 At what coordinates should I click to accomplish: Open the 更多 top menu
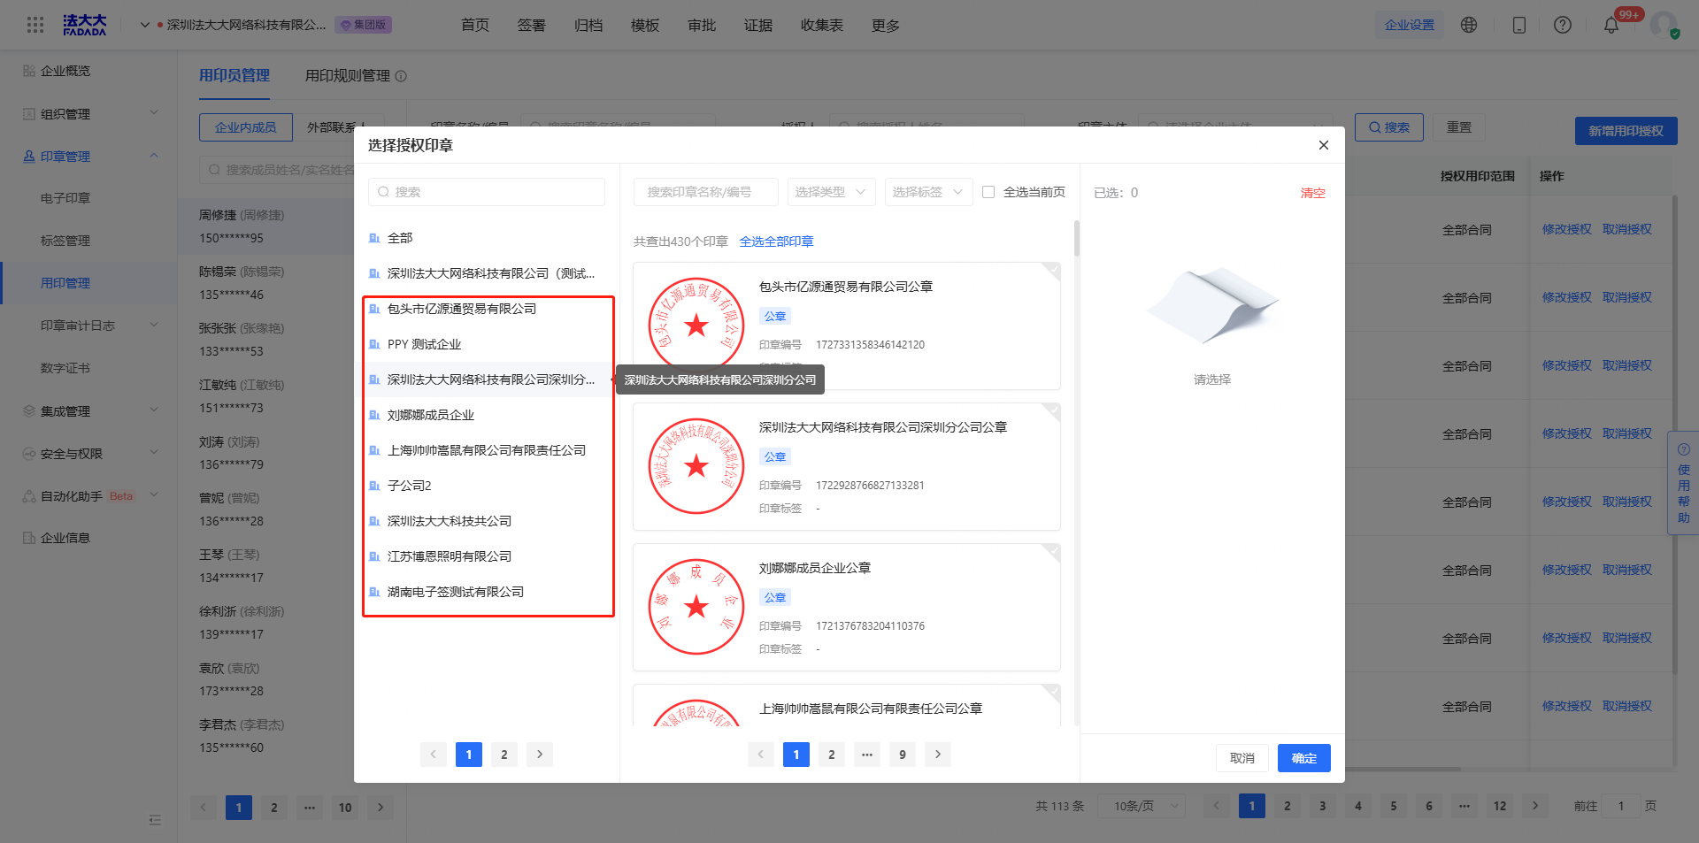(x=886, y=25)
